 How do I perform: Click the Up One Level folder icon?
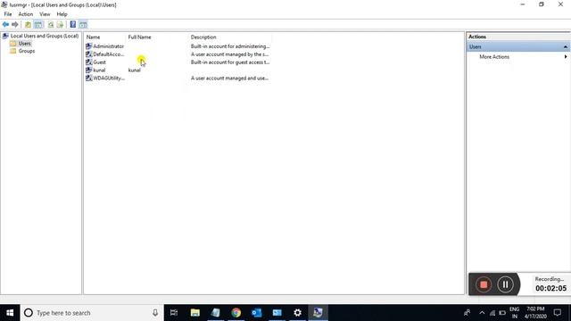[28, 25]
